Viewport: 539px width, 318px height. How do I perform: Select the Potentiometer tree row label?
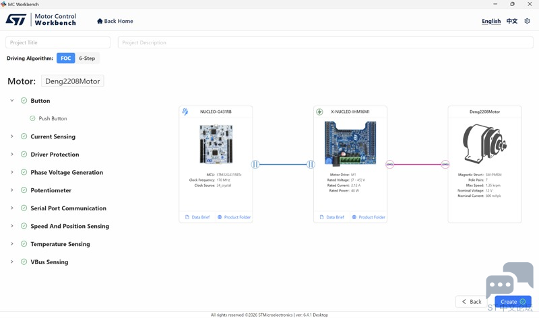tap(51, 190)
